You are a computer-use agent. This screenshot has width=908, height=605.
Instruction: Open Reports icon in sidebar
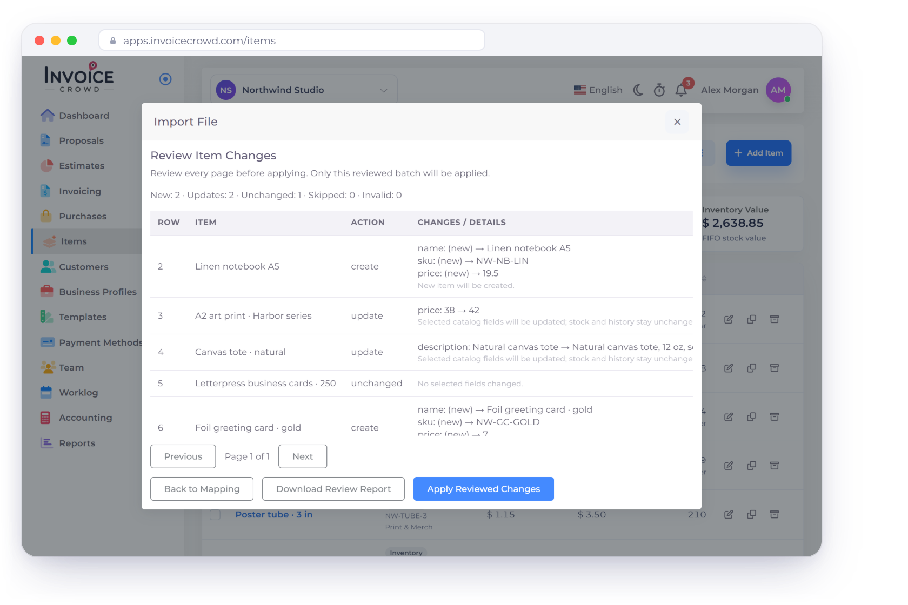46,443
